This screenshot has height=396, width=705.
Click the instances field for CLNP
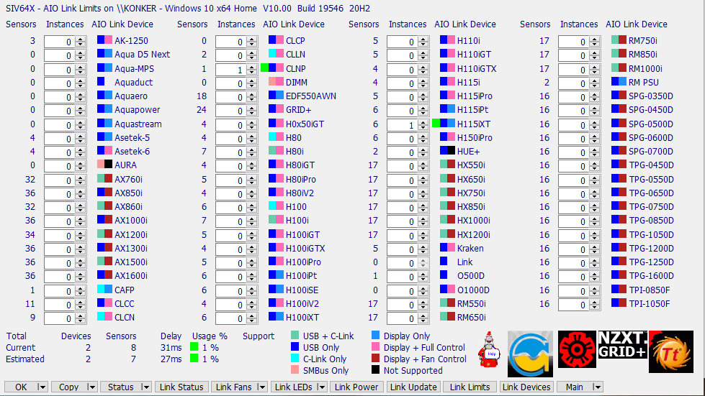[x=230, y=70]
